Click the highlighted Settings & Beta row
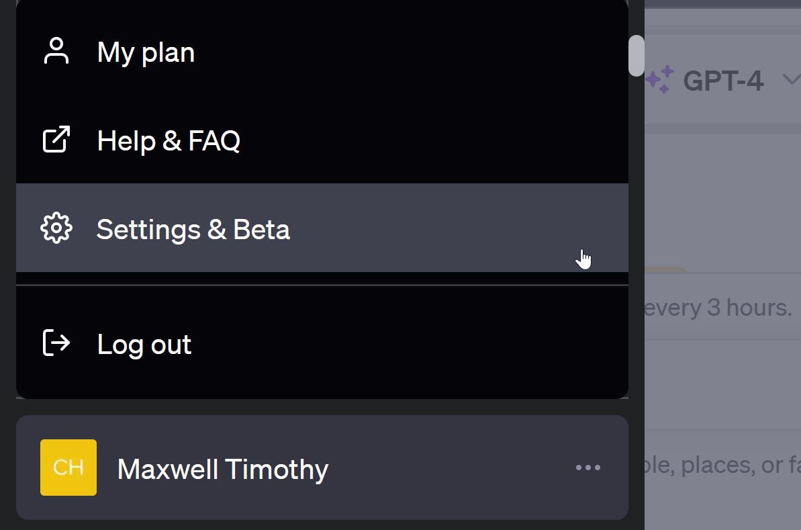The image size is (801, 530). click(322, 228)
